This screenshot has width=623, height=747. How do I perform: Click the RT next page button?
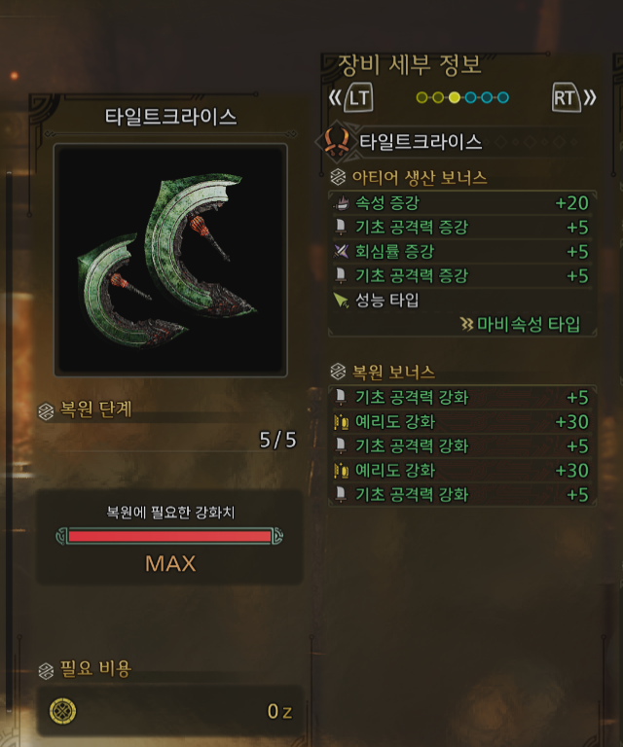[566, 97]
